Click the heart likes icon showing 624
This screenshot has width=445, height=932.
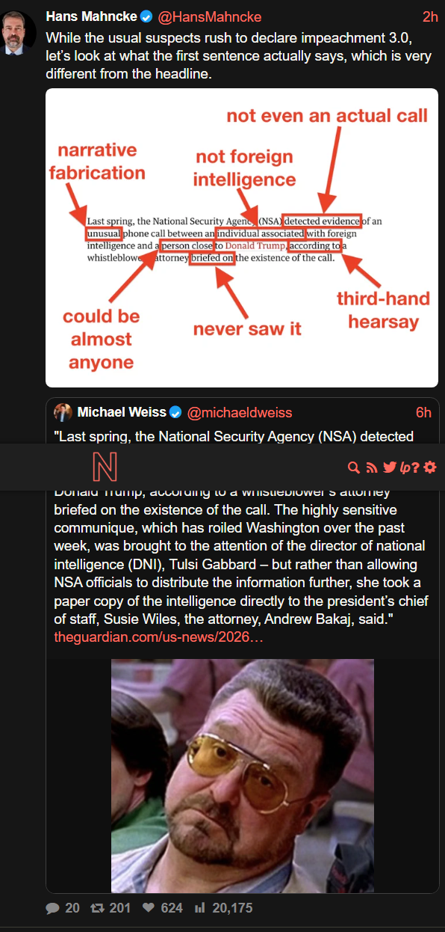click(x=148, y=908)
